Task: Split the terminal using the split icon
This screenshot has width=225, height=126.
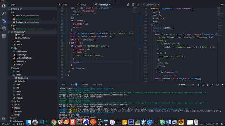Action: tap(203, 85)
